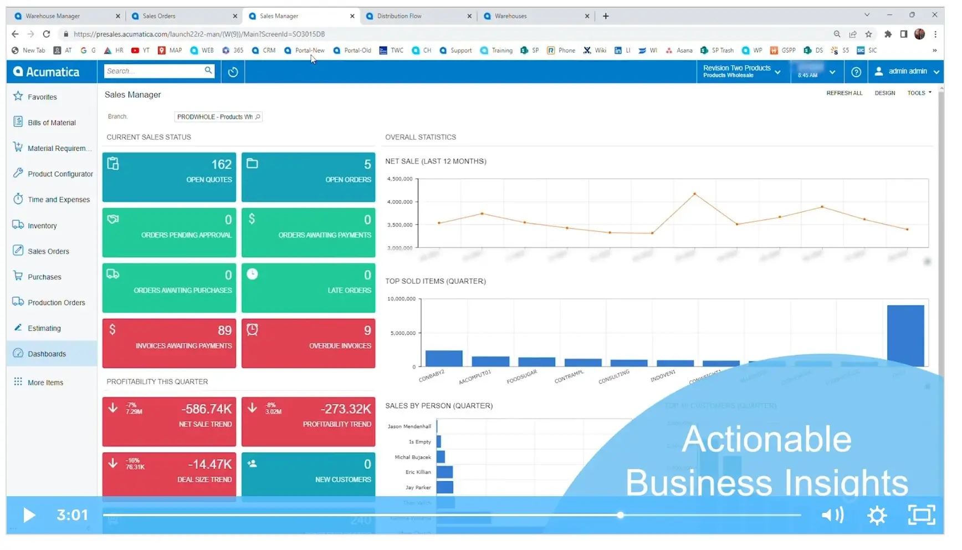The width and height of the screenshot is (962, 550).
Task: Close the Sales Manager tab
Action: point(352,16)
